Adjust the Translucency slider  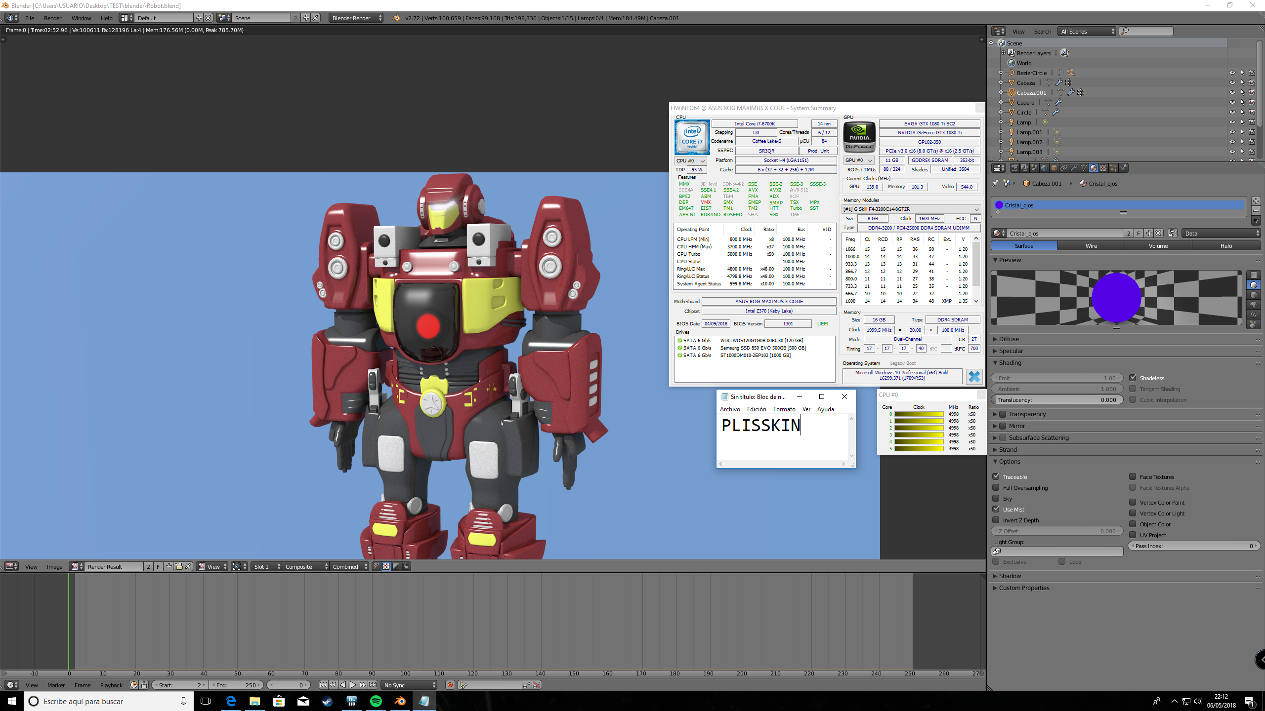click(1057, 399)
